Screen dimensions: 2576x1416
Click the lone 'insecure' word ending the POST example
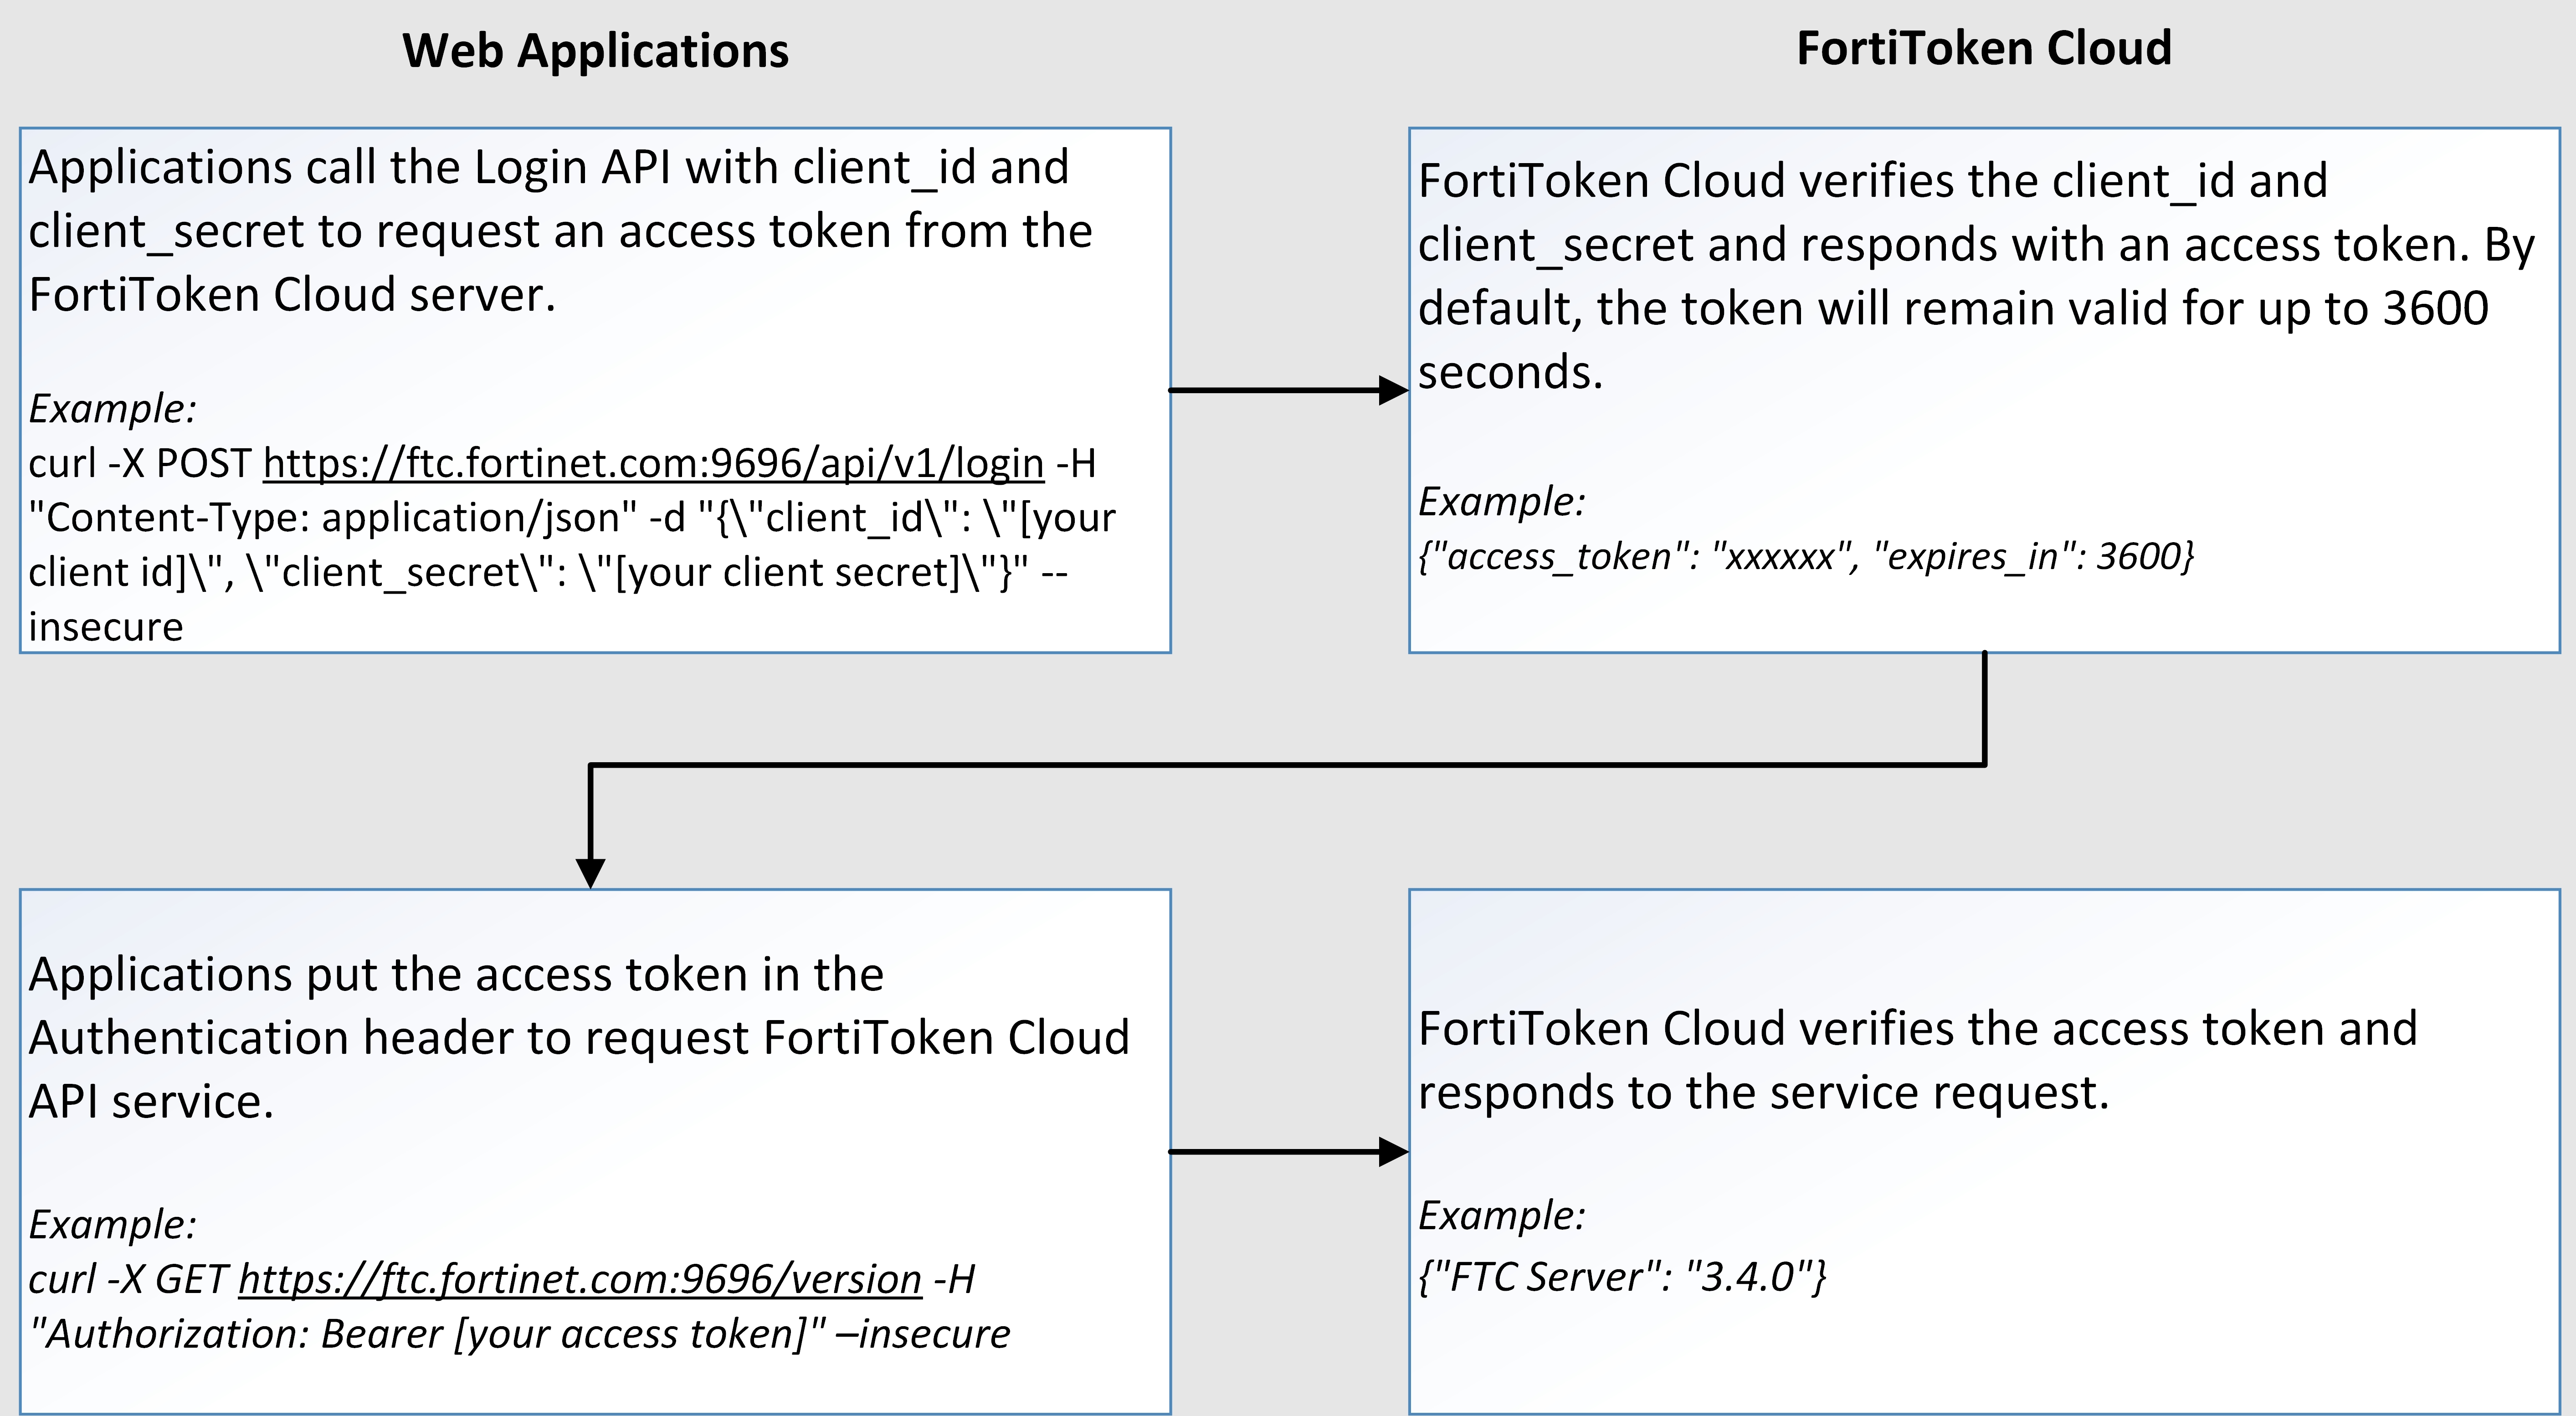click(x=106, y=627)
